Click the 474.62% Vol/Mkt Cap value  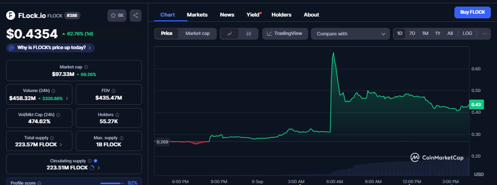(x=39, y=121)
